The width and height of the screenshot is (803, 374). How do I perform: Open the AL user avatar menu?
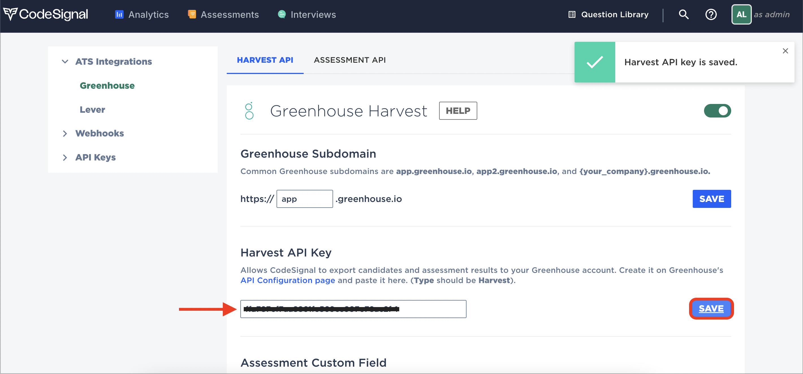pyautogui.click(x=741, y=14)
